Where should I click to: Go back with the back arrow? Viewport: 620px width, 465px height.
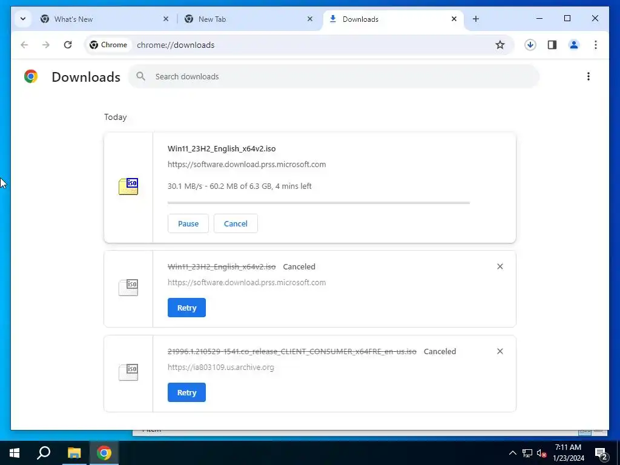coord(24,45)
